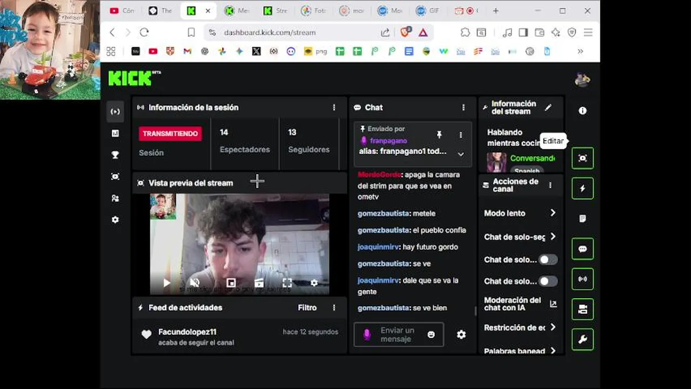Viewport: 691px width, 389px height.
Task: Toggle Chat de solo switch just below Chat de solo-seg
Action: click(548, 260)
